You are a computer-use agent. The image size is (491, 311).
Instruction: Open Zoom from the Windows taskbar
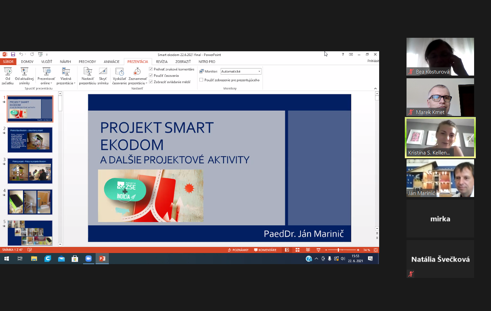tap(89, 259)
